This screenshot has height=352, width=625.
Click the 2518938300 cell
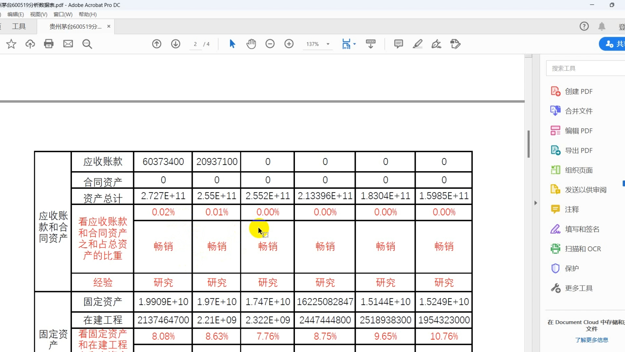click(385, 320)
